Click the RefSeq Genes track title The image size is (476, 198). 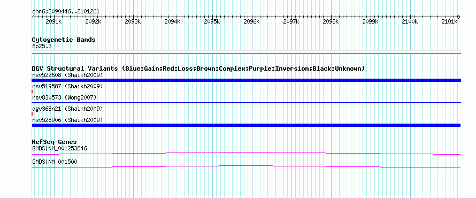[x=55, y=142]
